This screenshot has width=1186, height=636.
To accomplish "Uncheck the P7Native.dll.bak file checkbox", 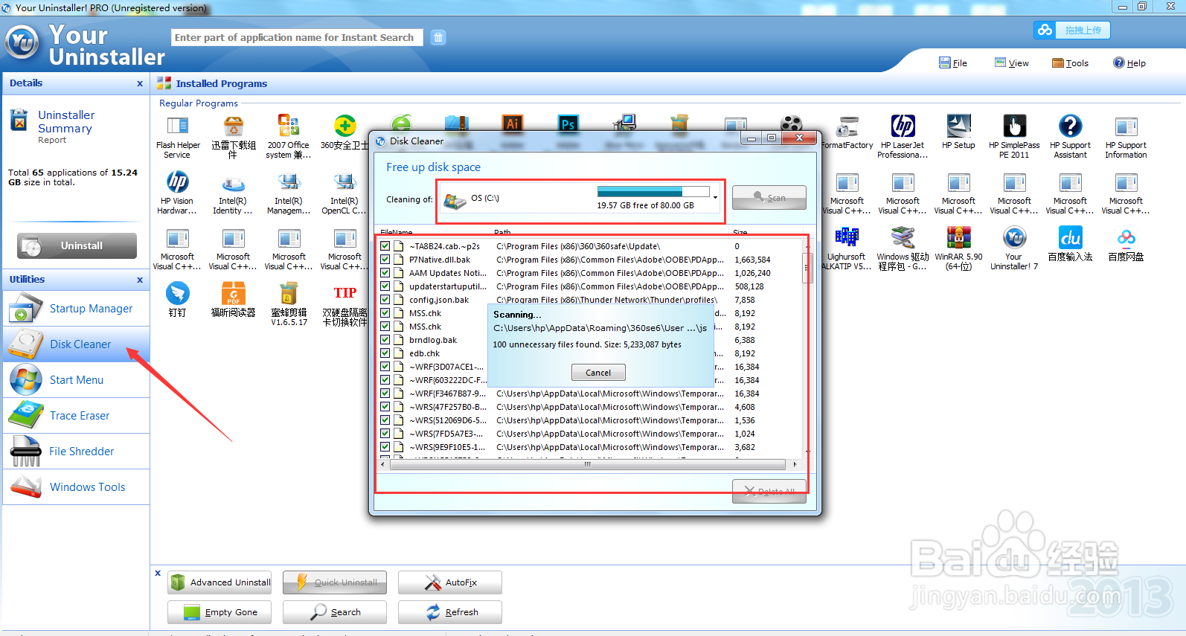I will [385, 260].
